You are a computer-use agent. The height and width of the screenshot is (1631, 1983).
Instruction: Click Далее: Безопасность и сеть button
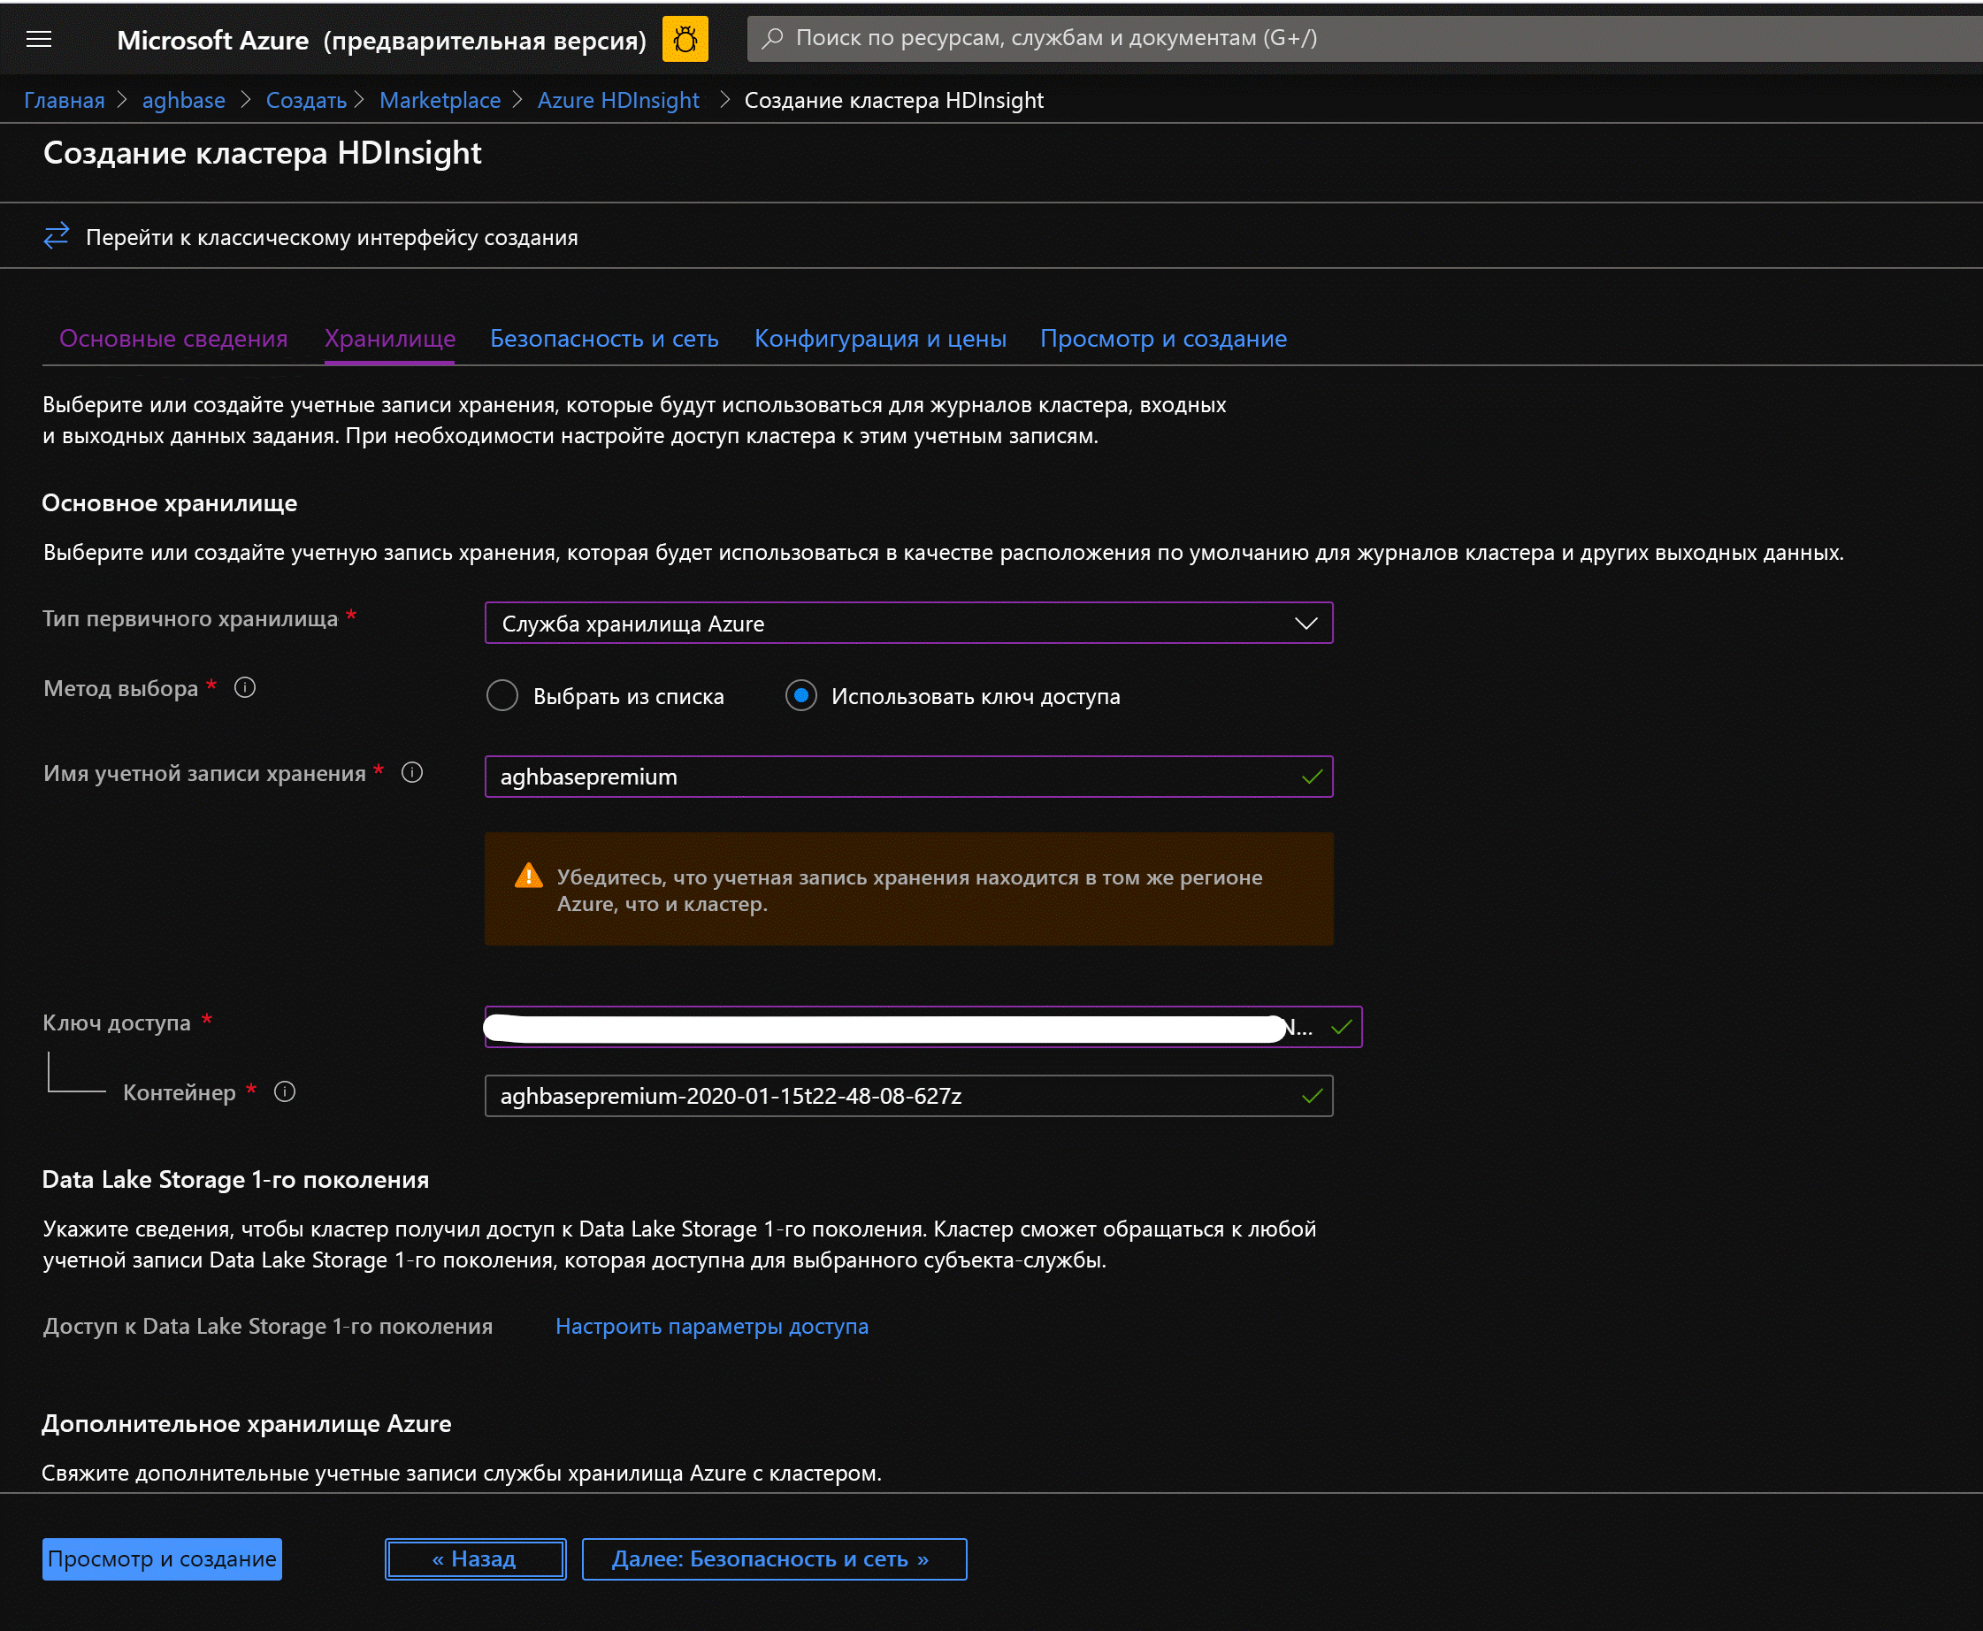pyautogui.click(x=774, y=1558)
